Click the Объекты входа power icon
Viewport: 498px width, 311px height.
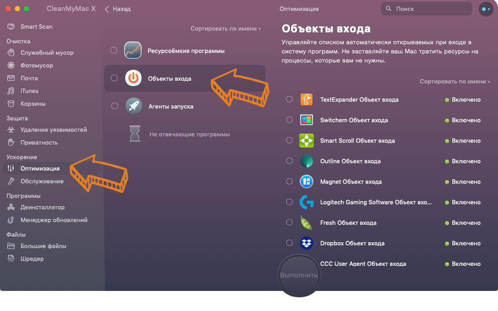coord(133,78)
